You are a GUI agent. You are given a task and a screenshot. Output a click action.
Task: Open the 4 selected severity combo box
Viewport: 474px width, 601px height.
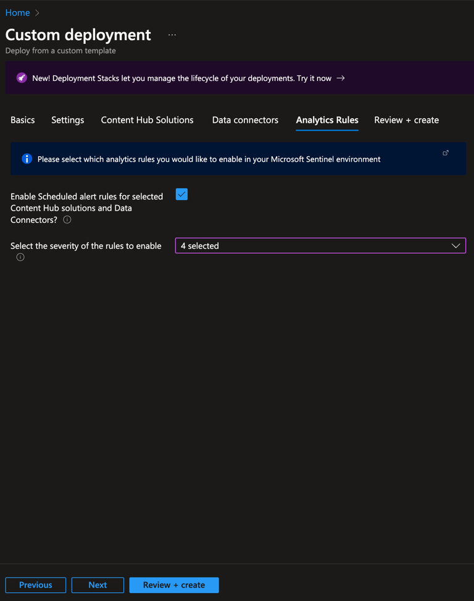(x=320, y=246)
